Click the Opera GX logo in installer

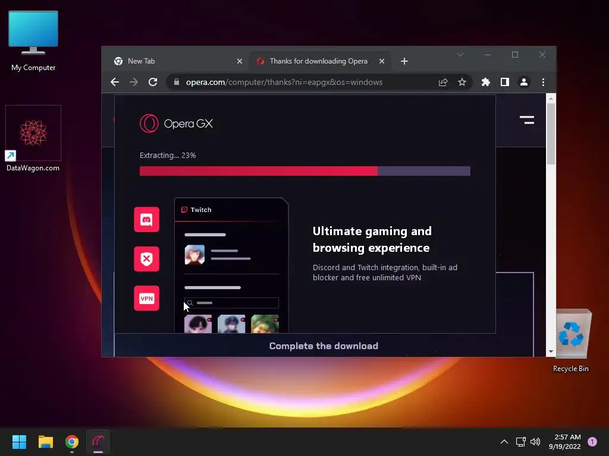click(x=176, y=123)
